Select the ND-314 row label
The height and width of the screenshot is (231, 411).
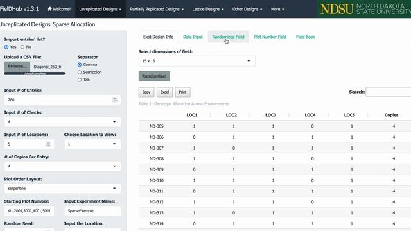click(157, 224)
